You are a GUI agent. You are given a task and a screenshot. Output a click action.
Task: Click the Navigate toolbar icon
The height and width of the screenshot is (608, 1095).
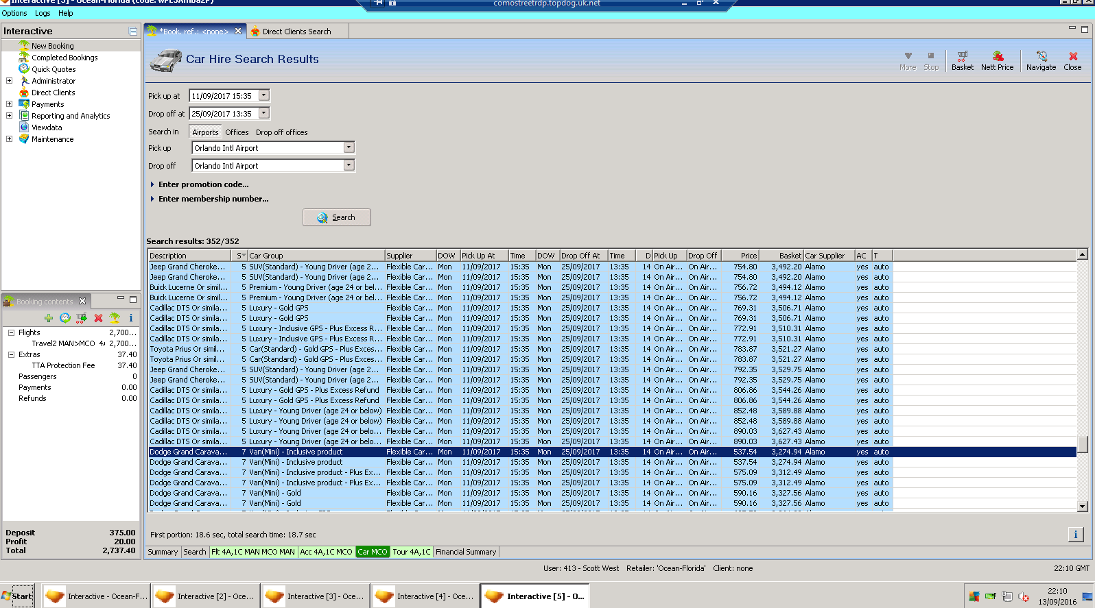click(1041, 60)
